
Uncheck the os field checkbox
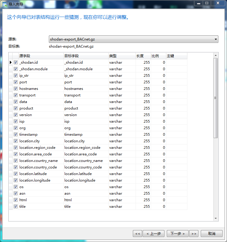coord(15,187)
